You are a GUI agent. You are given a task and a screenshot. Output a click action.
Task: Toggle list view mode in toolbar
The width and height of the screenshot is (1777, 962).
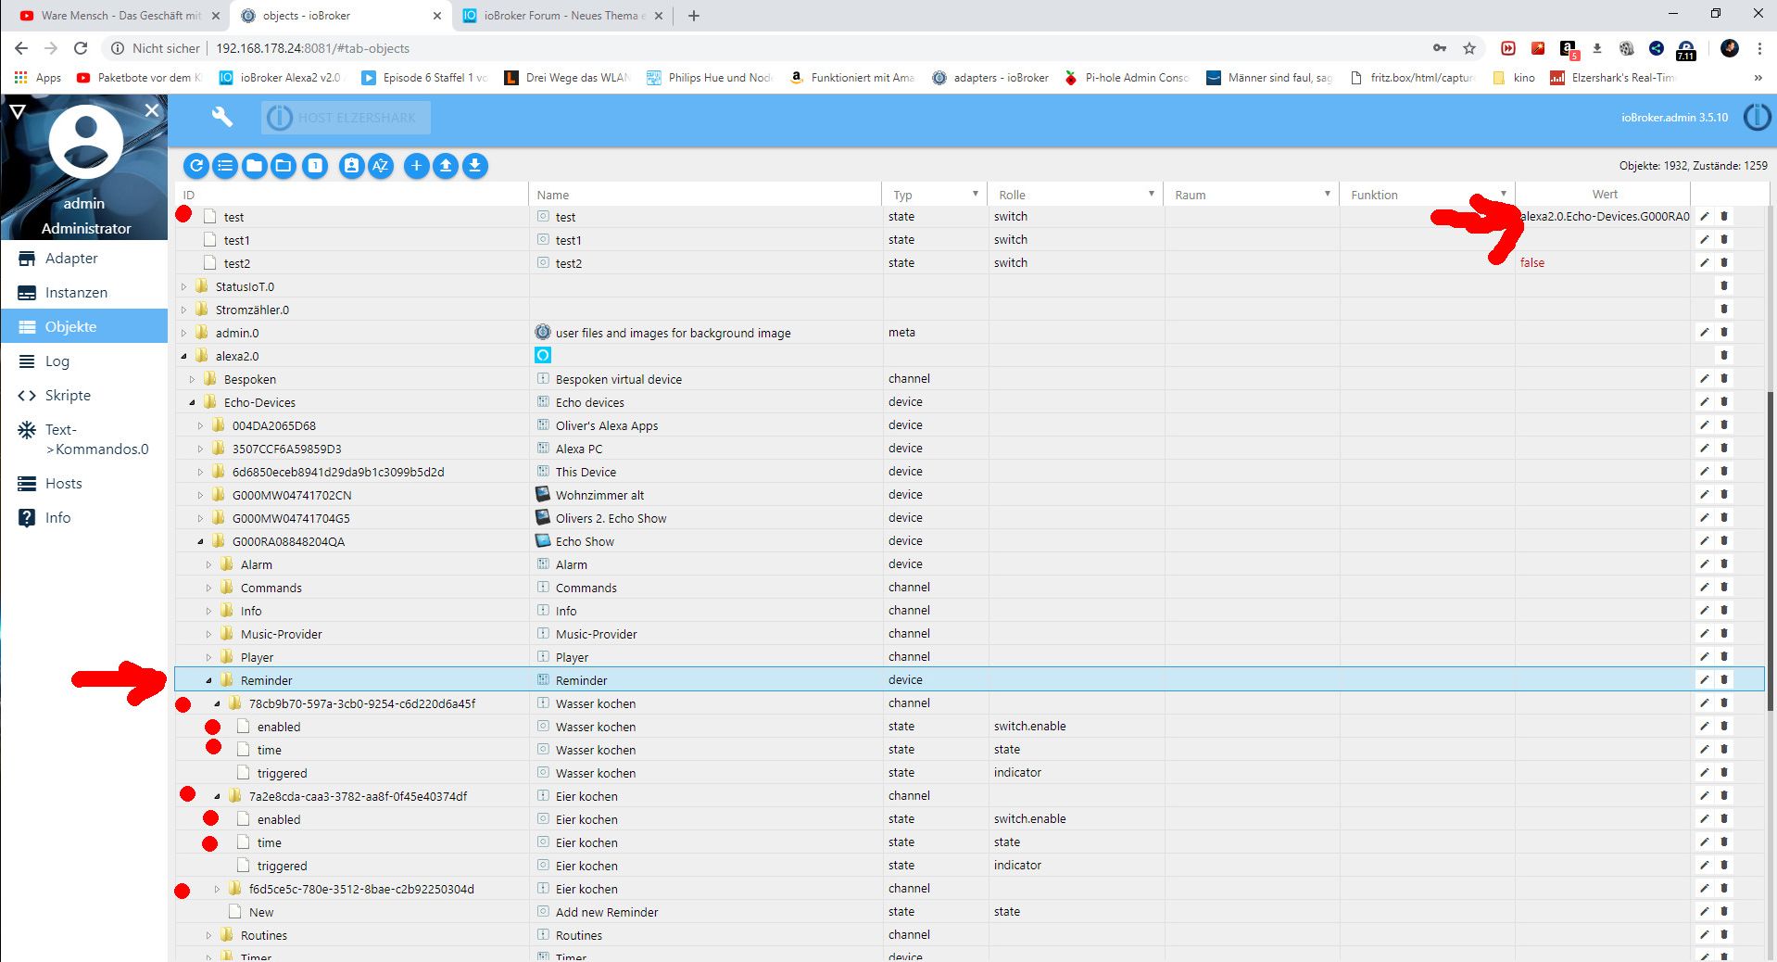(225, 166)
